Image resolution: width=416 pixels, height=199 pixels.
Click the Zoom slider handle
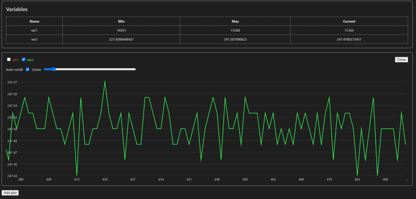pyautogui.click(x=54, y=69)
